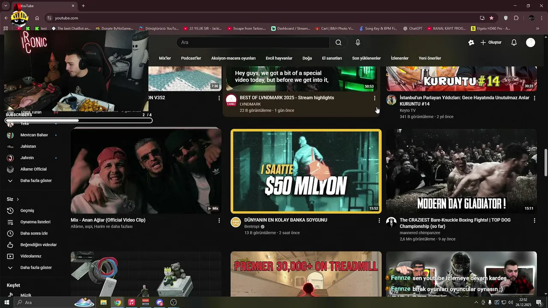
Task: Open mannered chimpanzee channel avatar
Action: coord(391,222)
